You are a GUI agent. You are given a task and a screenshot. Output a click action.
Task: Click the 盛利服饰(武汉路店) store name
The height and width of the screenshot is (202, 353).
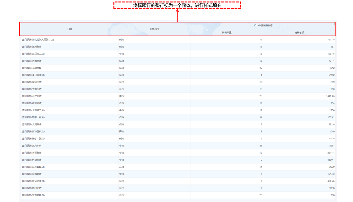point(32,96)
